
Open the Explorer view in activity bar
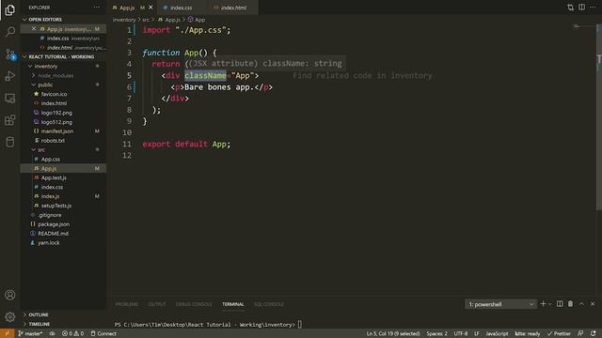coord(10,10)
